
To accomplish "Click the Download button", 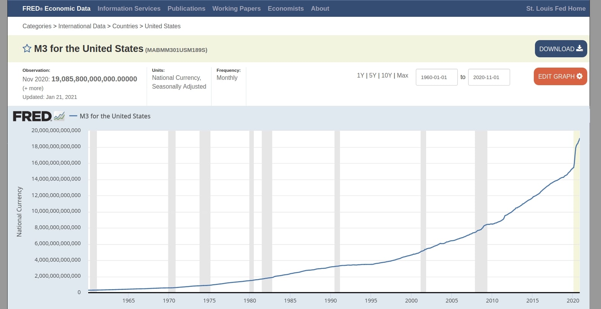I will pos(561,49).
